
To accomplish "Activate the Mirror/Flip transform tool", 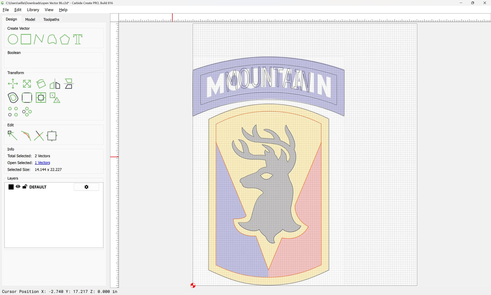I will coord(55,84).
